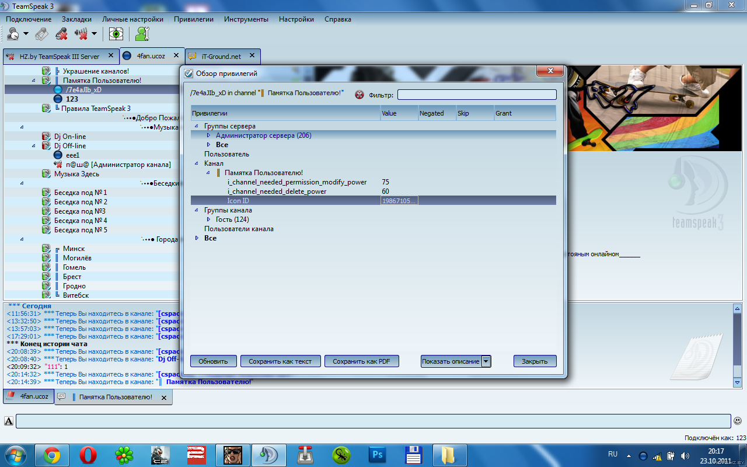Switch to HZ.by TeamSpeak III Server tab
The height and width of the screenshot is (467, 747).
point(60,56)
